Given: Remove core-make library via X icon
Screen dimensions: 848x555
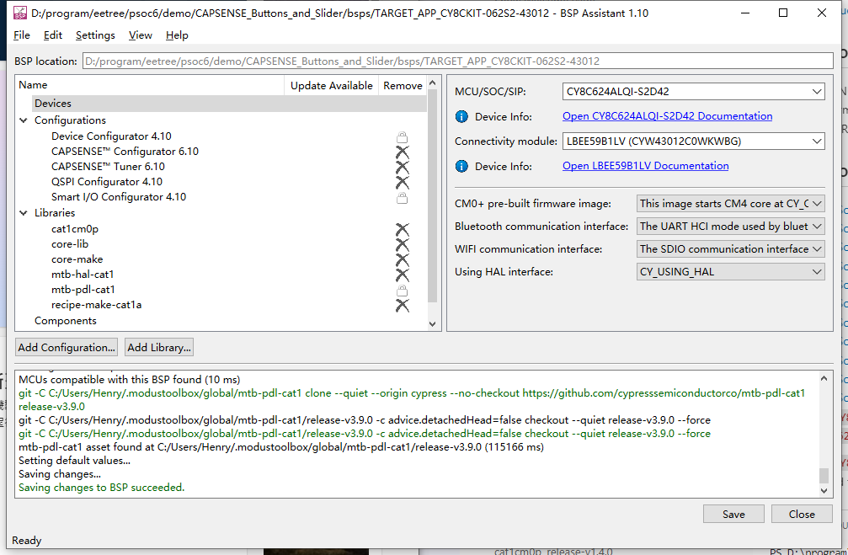Looking at the screenshot, I should point(402,260).
